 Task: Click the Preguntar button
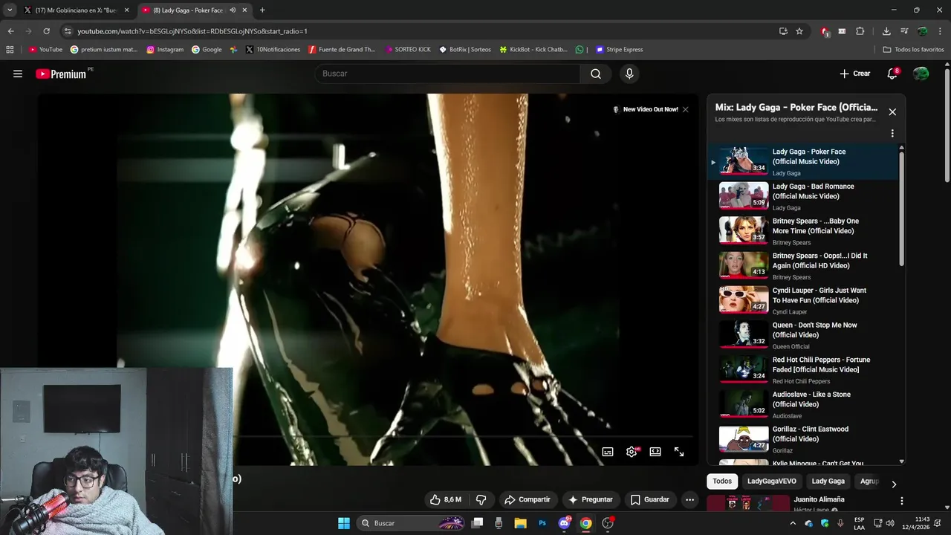click(x=591, y=499)
